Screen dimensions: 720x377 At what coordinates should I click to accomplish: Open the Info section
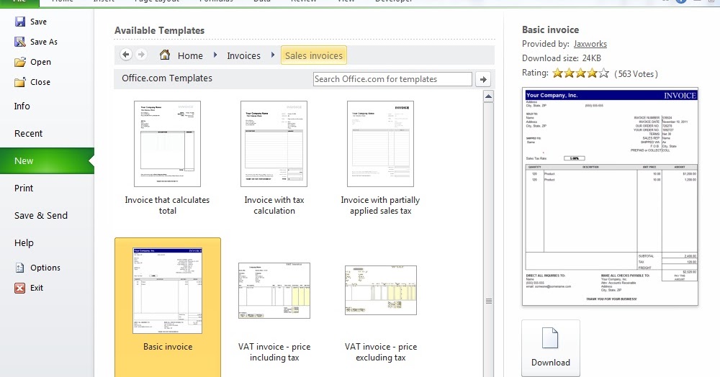22,106
